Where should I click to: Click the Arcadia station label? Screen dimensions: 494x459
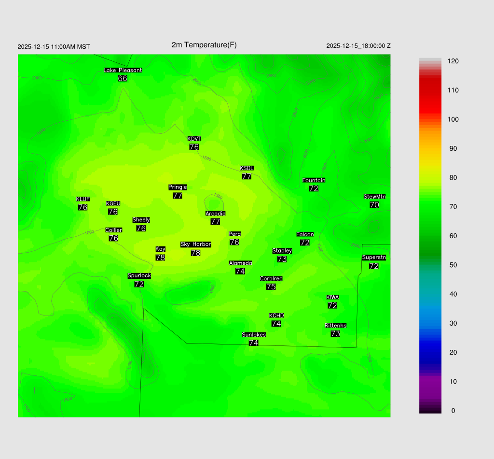[x=215, y=214]
